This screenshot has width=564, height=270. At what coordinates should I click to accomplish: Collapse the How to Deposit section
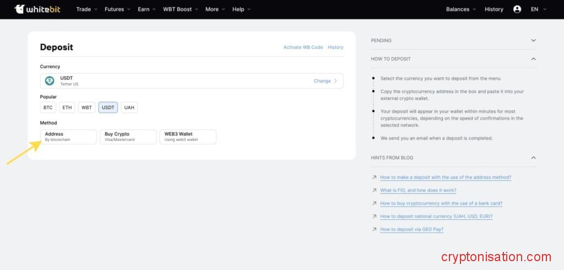pos(533,59)
